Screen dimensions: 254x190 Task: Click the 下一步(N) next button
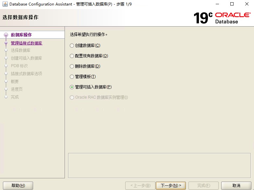coord(171,185)
